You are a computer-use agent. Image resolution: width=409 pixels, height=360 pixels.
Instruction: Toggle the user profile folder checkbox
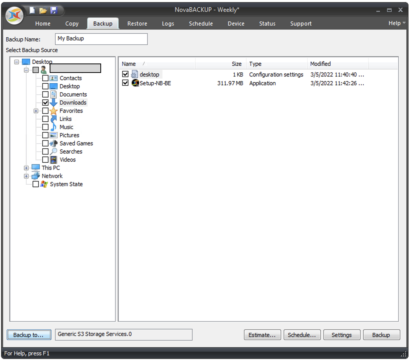36,70
